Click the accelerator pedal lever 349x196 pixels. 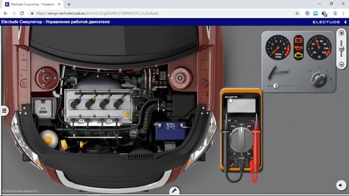click(x=278, y=72)
